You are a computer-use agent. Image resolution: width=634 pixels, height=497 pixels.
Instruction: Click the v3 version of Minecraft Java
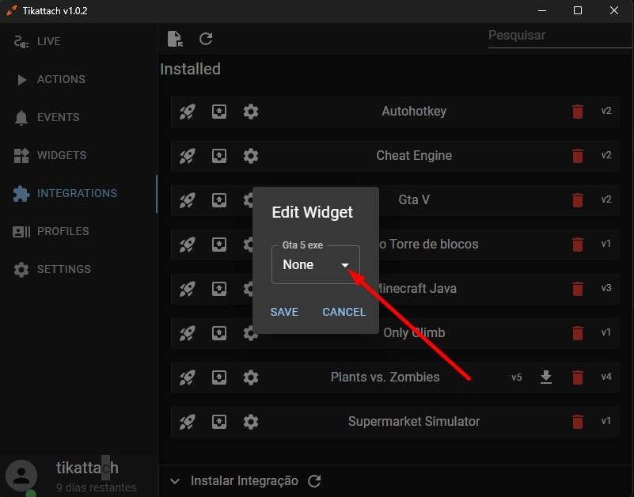pyautogui.click(x=606, y=288)
